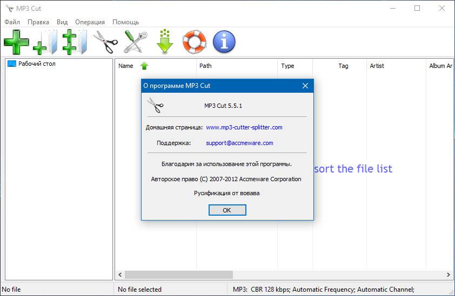Click the left scroll arrow of file list

[120, 274]
